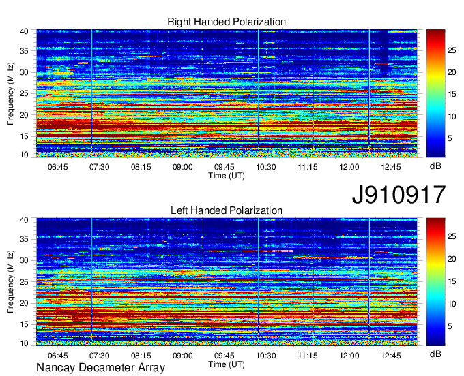Viewport: 464px width, 376px height.
Task: Click "Frequency (MHz)" axis label of Left Handed plot
Action: pyautogui.click(x=10, y=282)
